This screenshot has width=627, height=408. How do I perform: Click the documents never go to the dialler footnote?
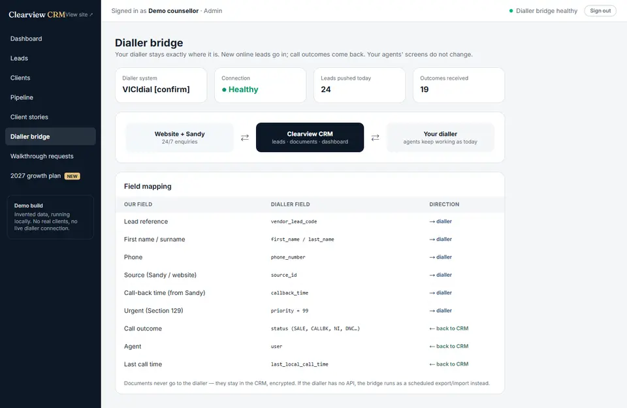coord(307,383)
